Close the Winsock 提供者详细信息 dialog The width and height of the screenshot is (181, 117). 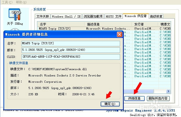[120, 34]
